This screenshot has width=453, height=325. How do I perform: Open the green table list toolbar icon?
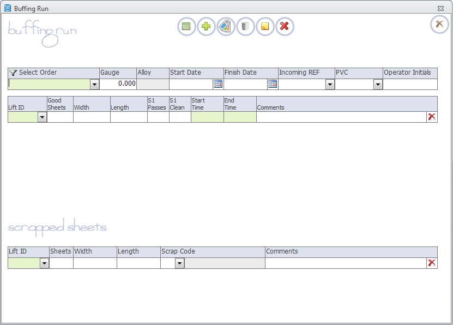click(186, 27)
